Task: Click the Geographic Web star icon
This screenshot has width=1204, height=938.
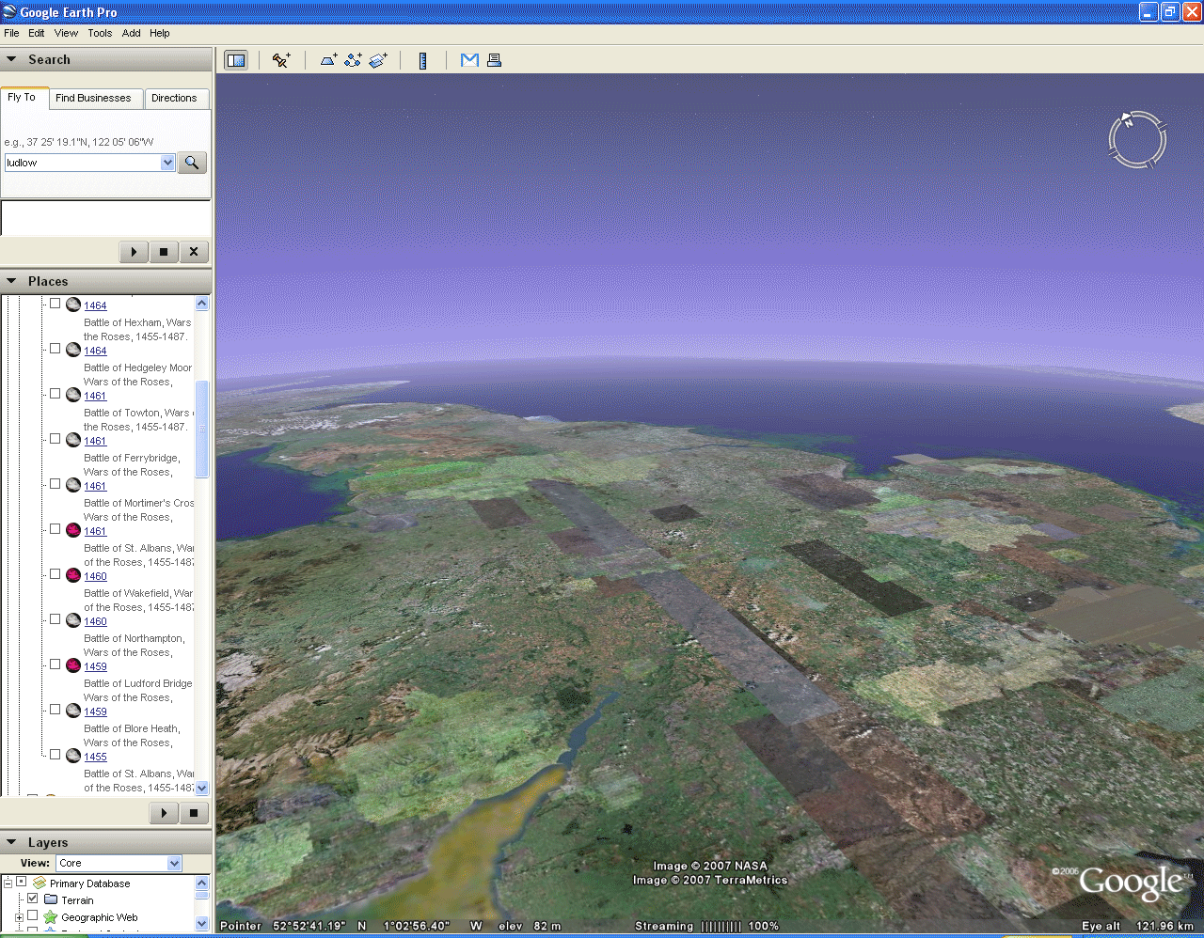Action: (x=51, y=916)
